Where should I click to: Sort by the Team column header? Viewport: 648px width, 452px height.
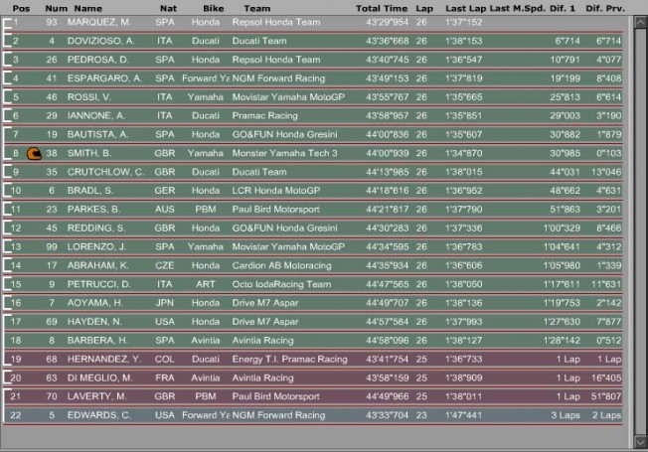pyautogui.click(x=257, y=8)
